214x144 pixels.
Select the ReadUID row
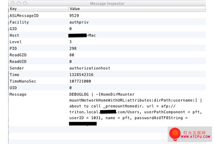107,61
